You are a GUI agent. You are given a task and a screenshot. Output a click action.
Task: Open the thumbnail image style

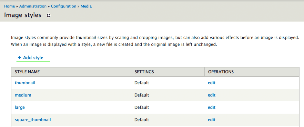(x=25, y=83)
